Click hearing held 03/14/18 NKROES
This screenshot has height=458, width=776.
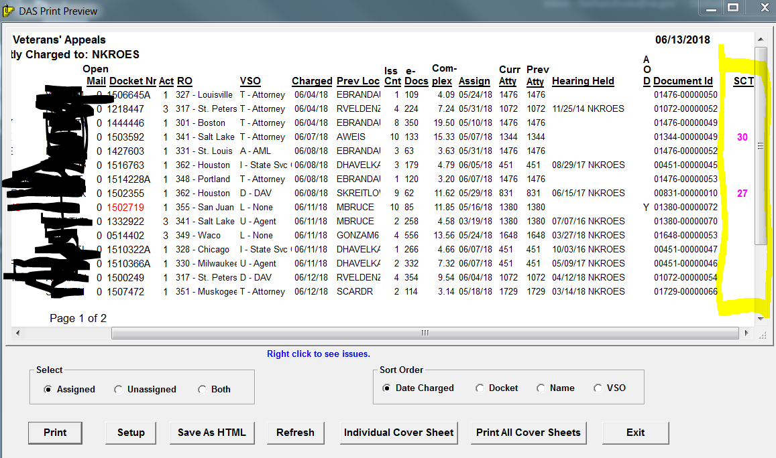(x=588, y=292)
